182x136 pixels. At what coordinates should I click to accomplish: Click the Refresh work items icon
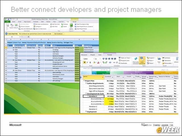pyautogui.click(x=16, y=25)
